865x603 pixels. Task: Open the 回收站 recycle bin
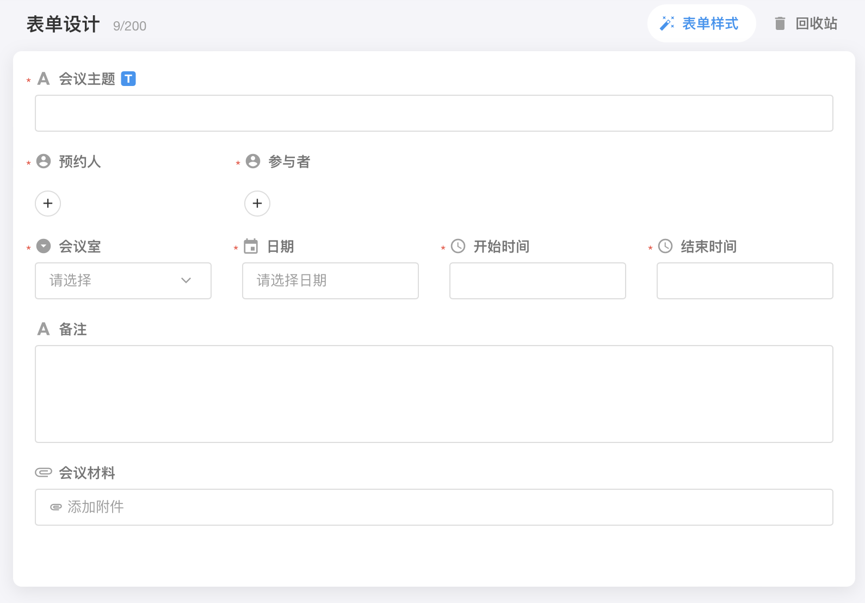(x=815, y=23)
